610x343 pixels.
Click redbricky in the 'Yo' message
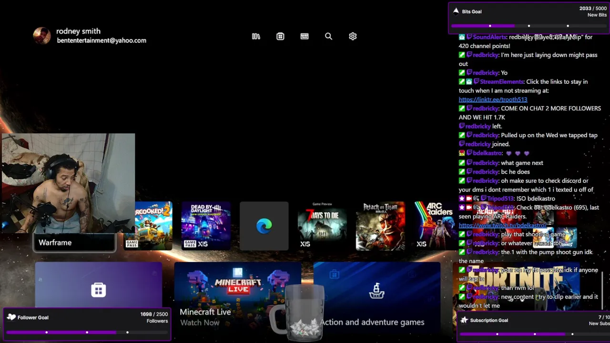486,73
